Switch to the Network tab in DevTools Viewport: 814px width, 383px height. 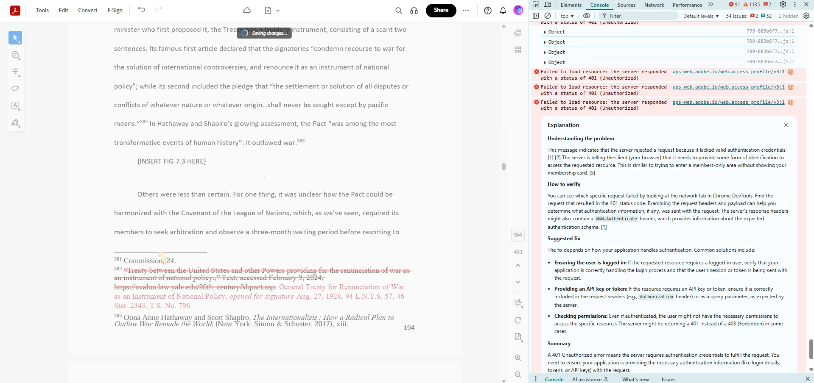coord(654,5)
